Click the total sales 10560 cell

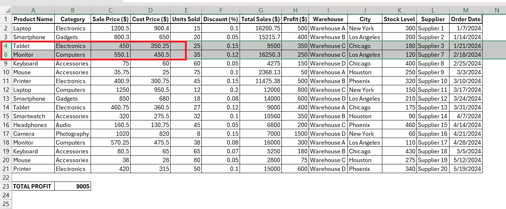coord(261,116)
